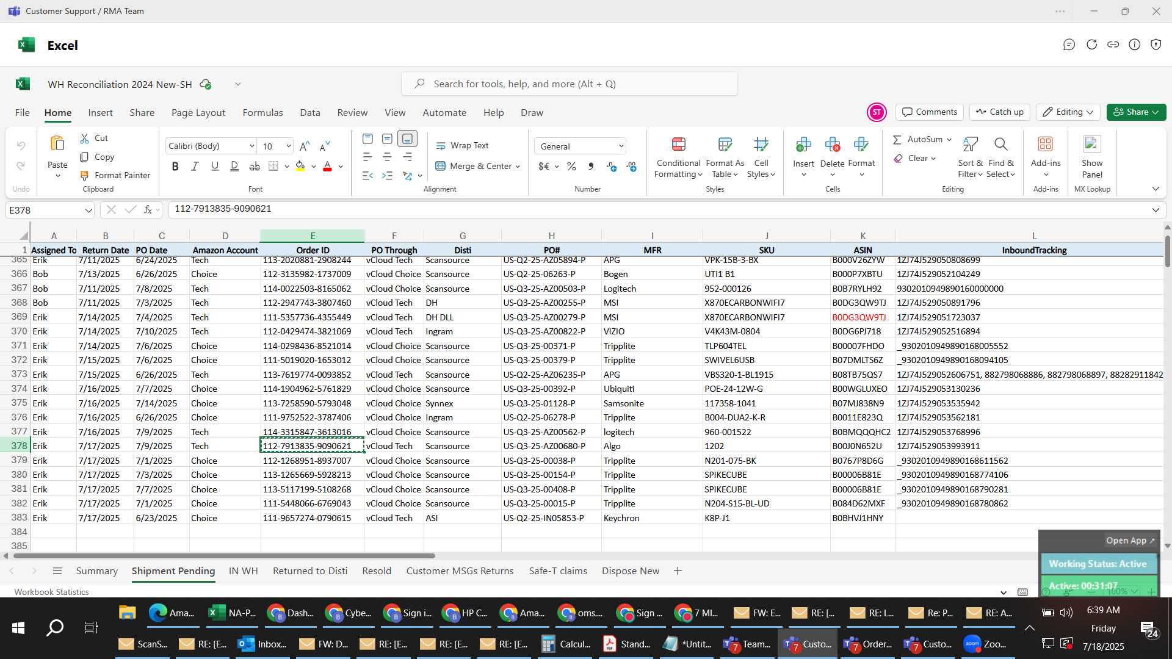Decrease font size with the shrink icon
Image resolution: width=1172 pixels, height=659 pixels.
tap(325, 146)
